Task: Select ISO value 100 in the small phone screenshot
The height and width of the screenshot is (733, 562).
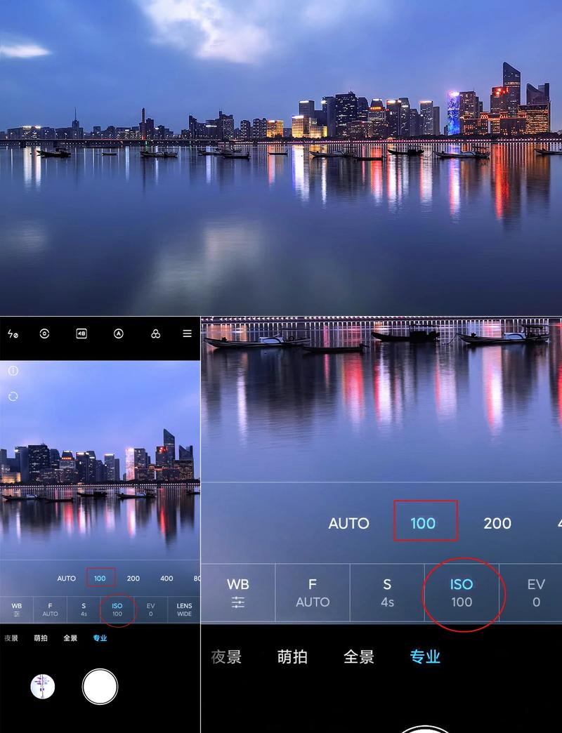Action: 100,579
